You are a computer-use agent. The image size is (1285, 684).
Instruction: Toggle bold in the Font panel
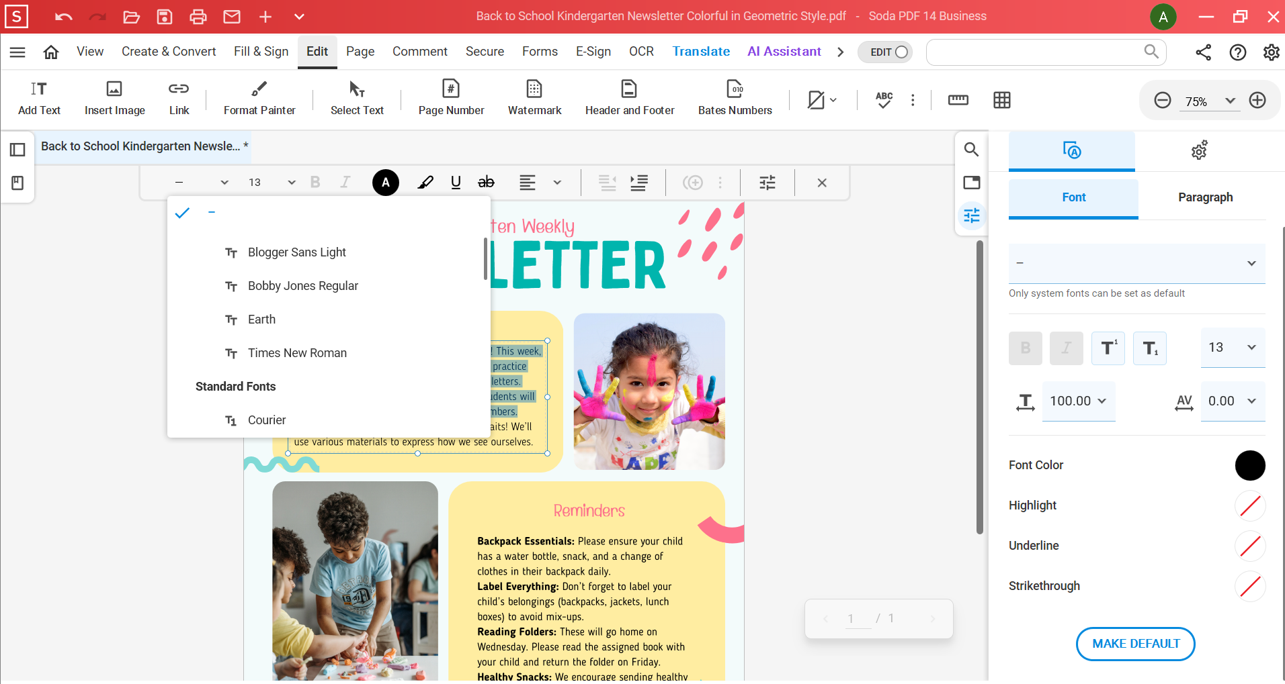(1025, 348)
